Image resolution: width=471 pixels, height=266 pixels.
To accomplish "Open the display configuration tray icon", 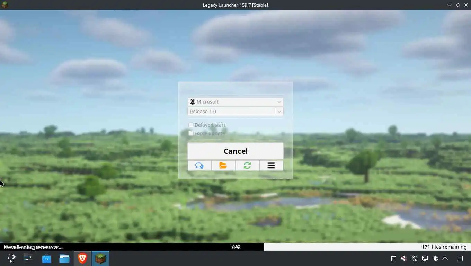I will (425, 258).
